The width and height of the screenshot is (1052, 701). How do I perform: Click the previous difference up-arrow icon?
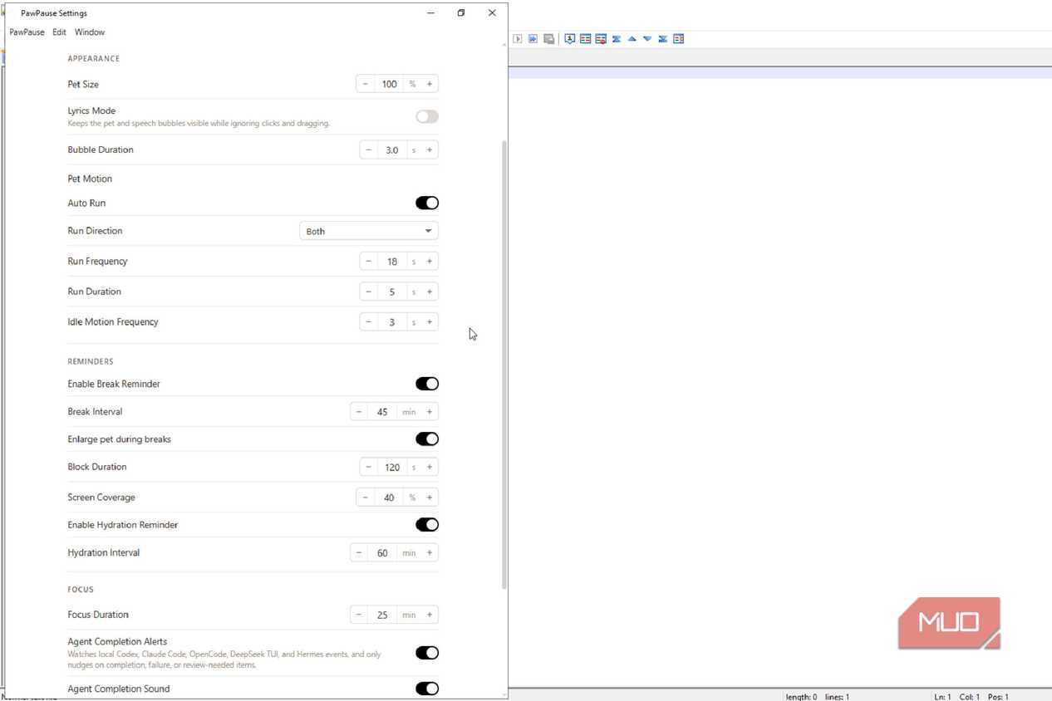(x=632, y=39)
